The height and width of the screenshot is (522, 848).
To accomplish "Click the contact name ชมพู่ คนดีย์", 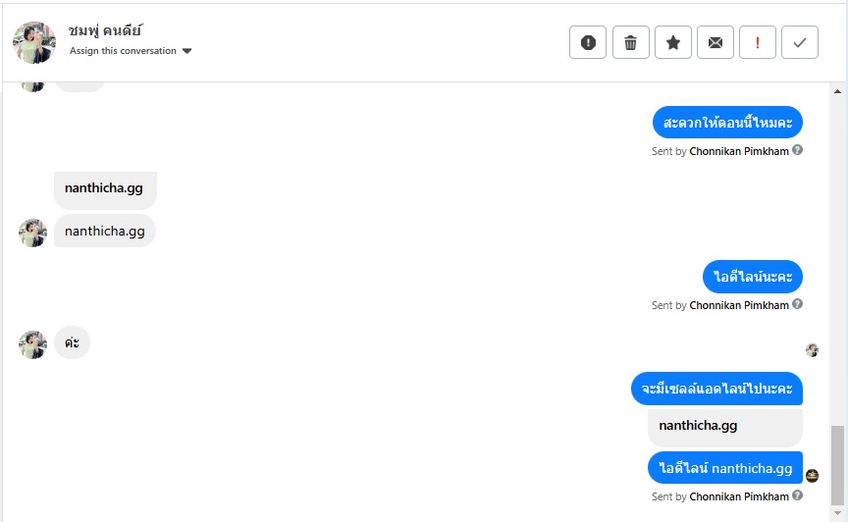I will point(106,30).
